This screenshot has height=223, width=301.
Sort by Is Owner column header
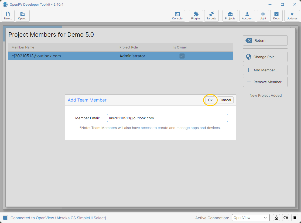(x=183, y=47)
